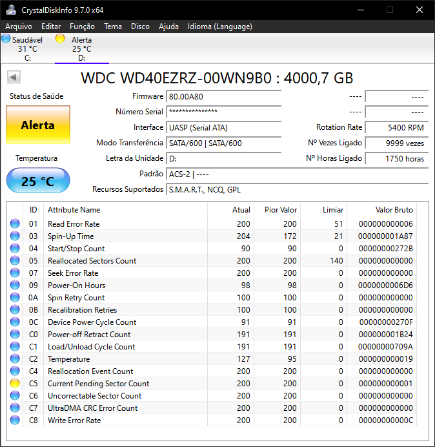
Task: Click status orb for Spin-Up Time
Action: (x=15, y=236)
